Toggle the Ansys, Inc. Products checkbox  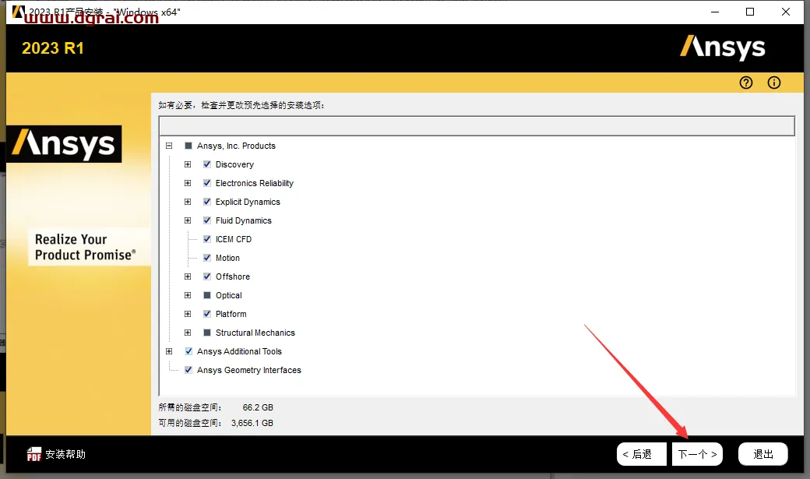[x=188, y=146]
